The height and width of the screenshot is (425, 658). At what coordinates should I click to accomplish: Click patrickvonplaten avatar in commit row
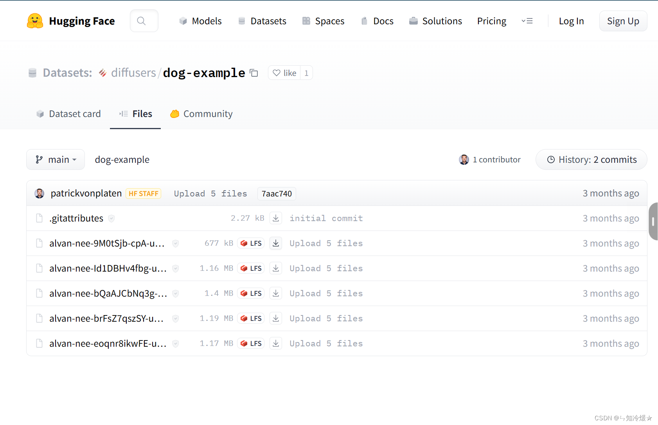tap(40, 193)
